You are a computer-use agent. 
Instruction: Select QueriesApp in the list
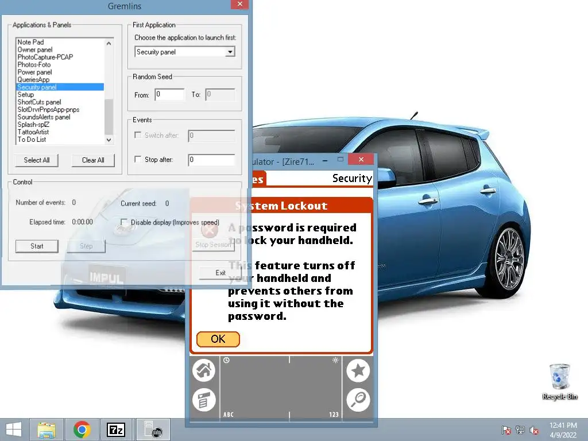[60, 79]
